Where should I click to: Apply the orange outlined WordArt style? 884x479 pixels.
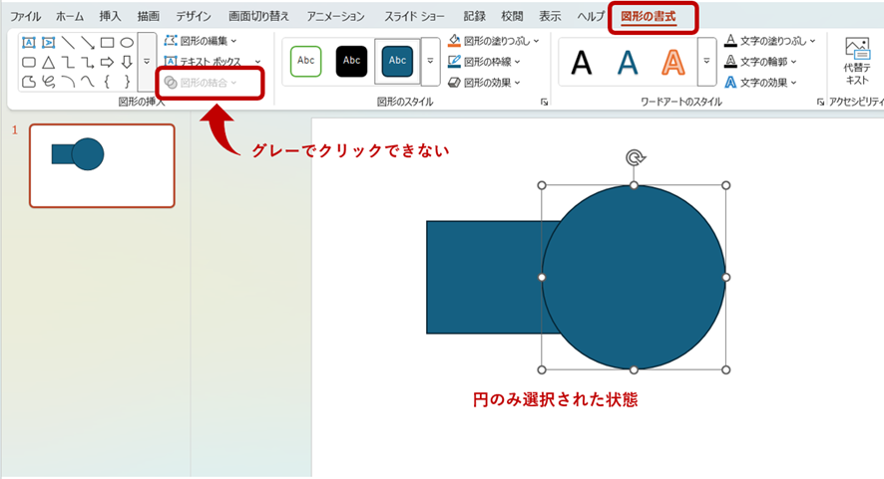[x=672, y=62]
